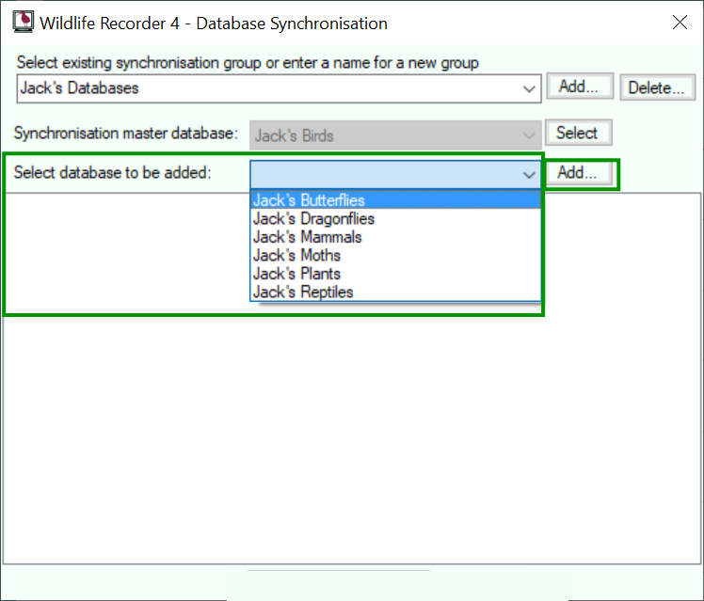Close the Database Synchronisation window
The image size is (704, 601).
(x=680, y=22)
